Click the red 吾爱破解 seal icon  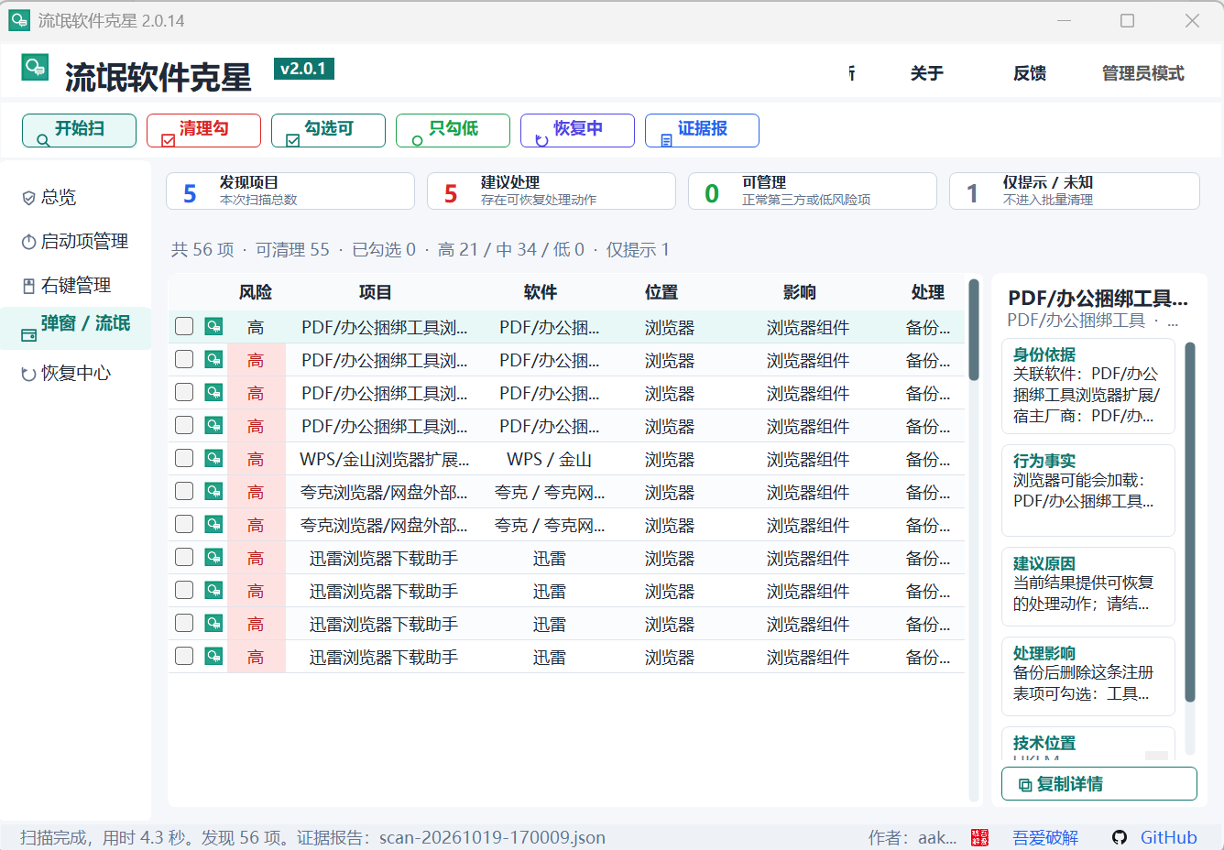pos(980,837)
